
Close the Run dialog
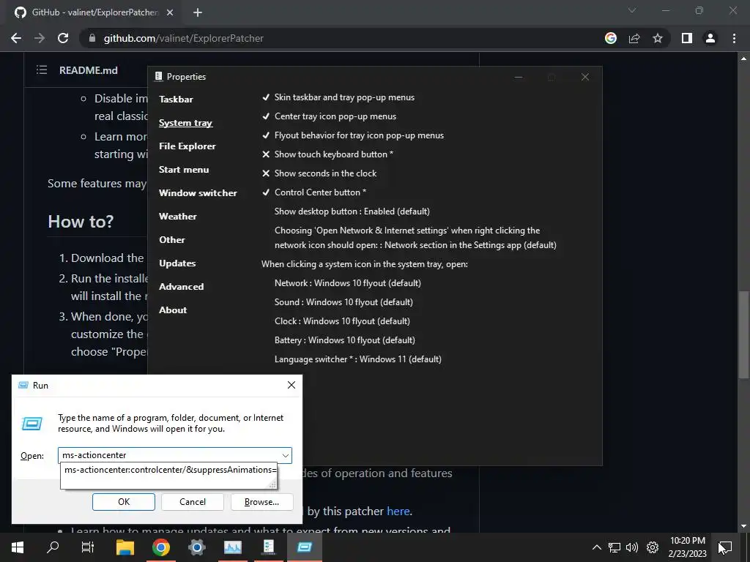click(292, 385)
